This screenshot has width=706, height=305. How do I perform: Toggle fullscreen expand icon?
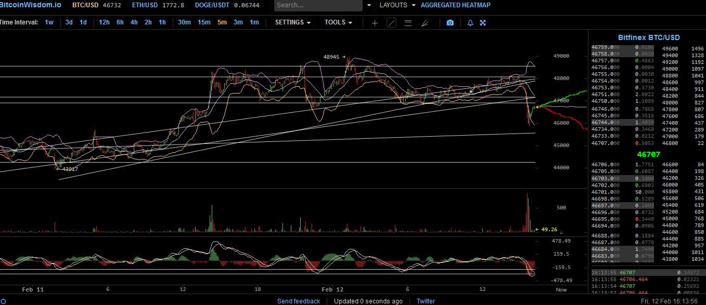click(x=483, y=23)
